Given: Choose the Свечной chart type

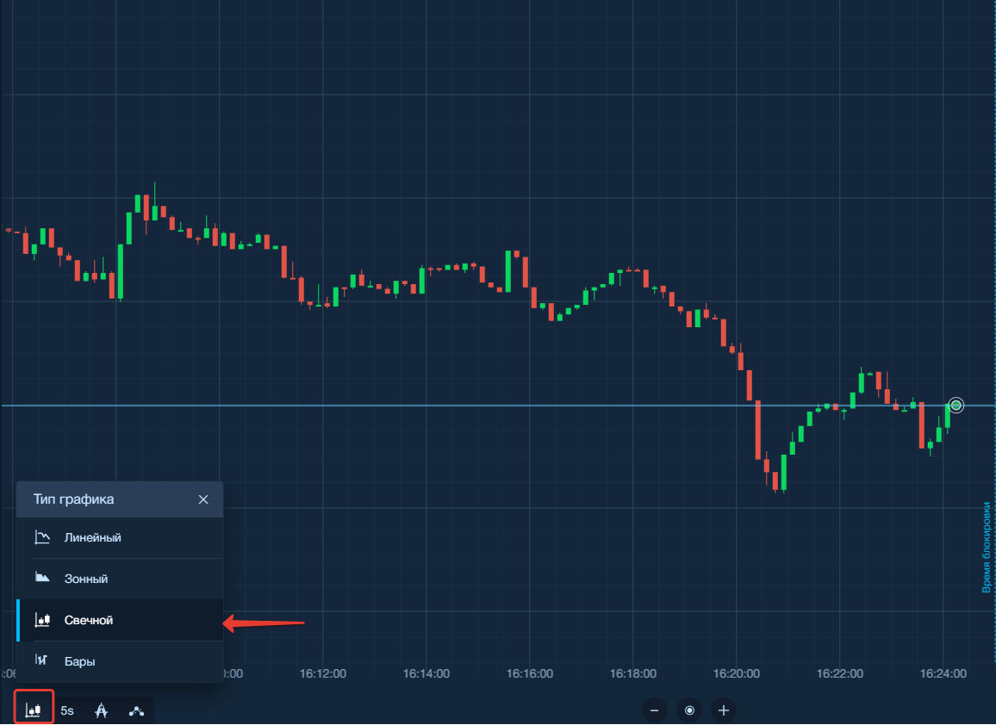Looking at the screenshot, I should coord(120,620).
